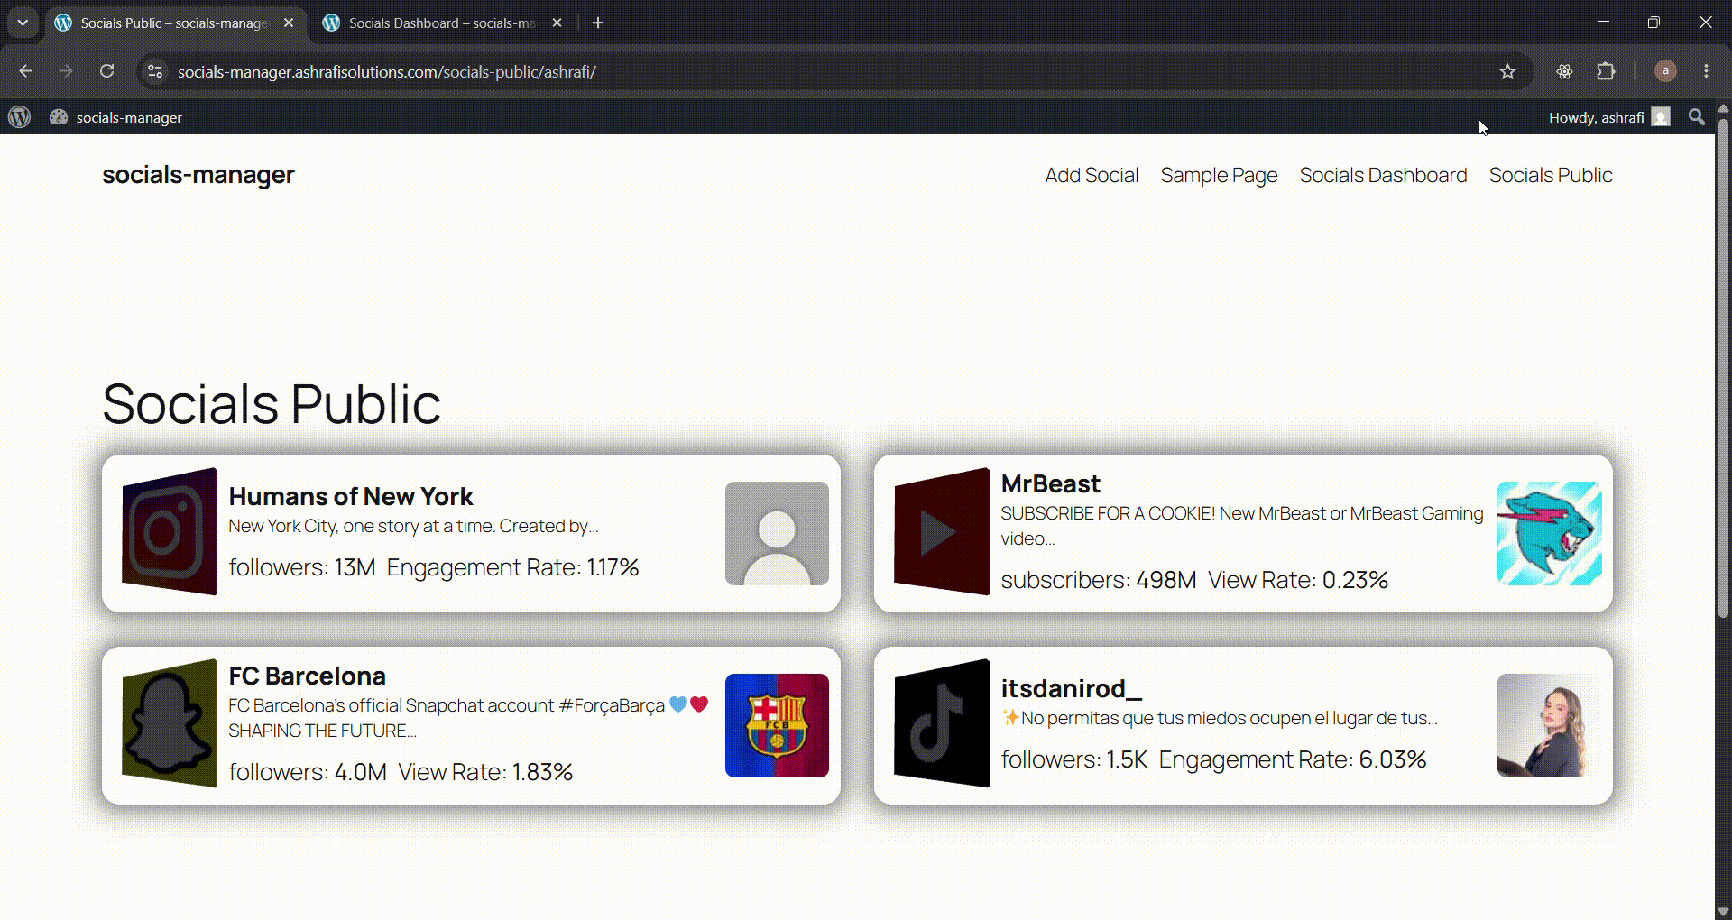Viewport: 1732px width, 920px height.
Task: Click the scrollbar down arrow
Action: tap(1723, 911)
